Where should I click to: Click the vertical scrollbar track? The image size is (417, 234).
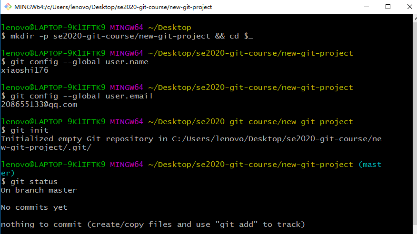[x=415, y=125]
